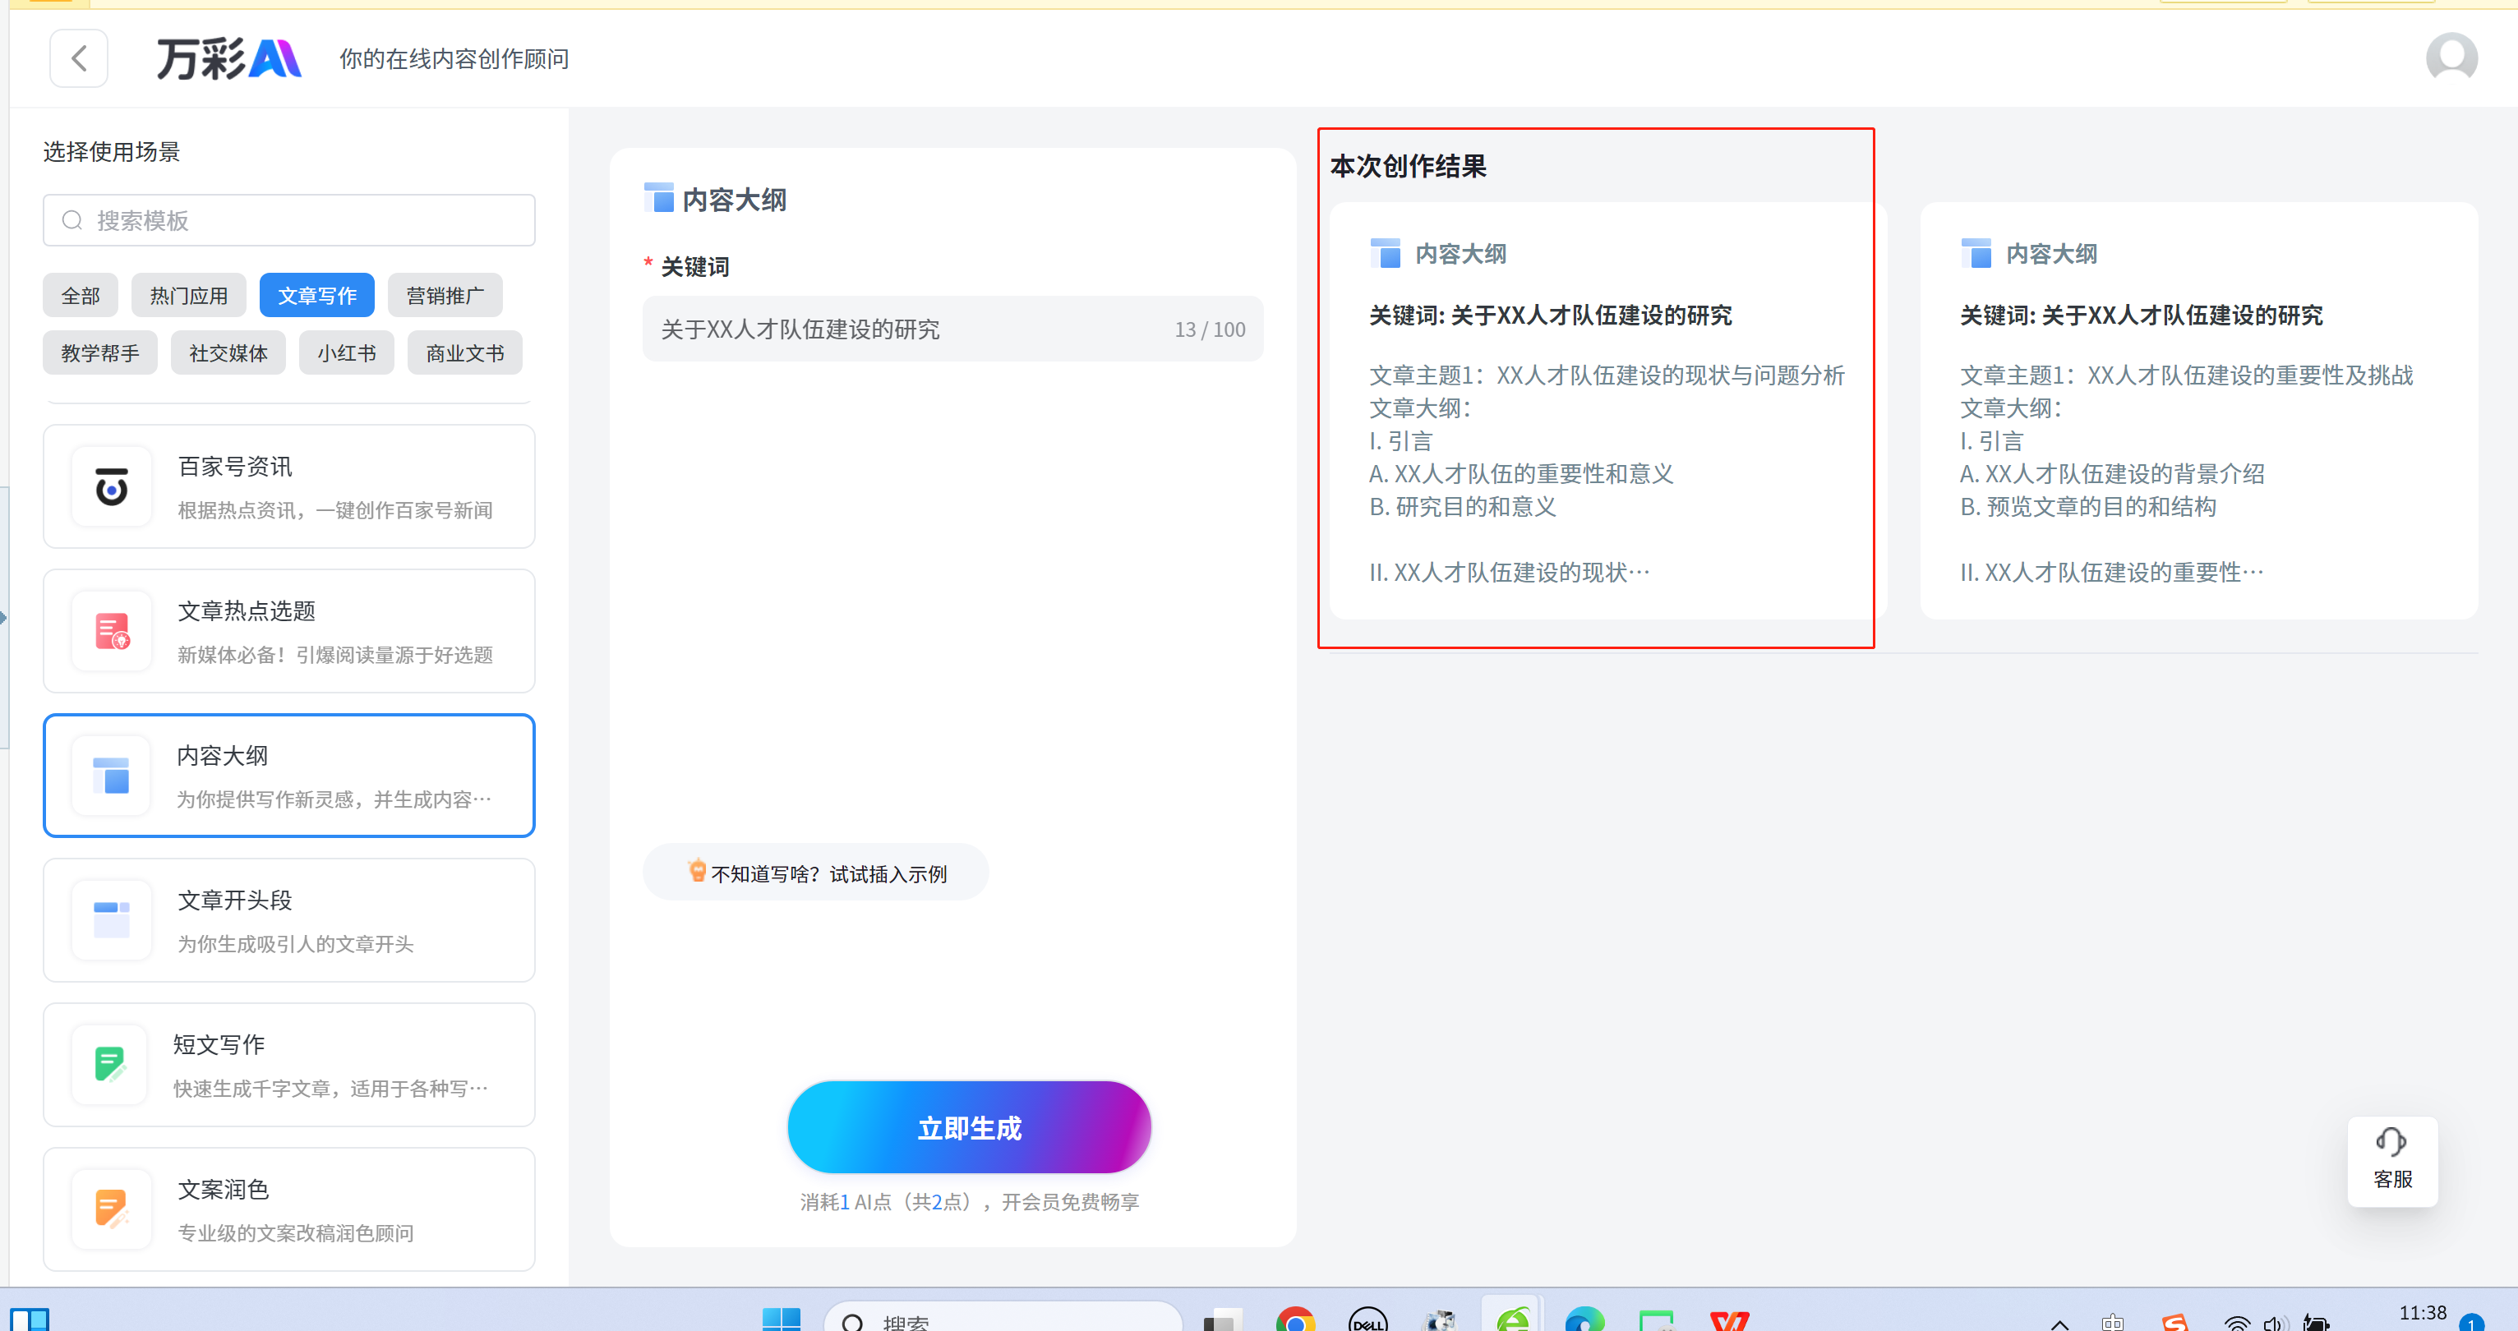Click 选择使用场景 heading
The height and width of the screenshot is (1331, 2518).
(112, 151)
